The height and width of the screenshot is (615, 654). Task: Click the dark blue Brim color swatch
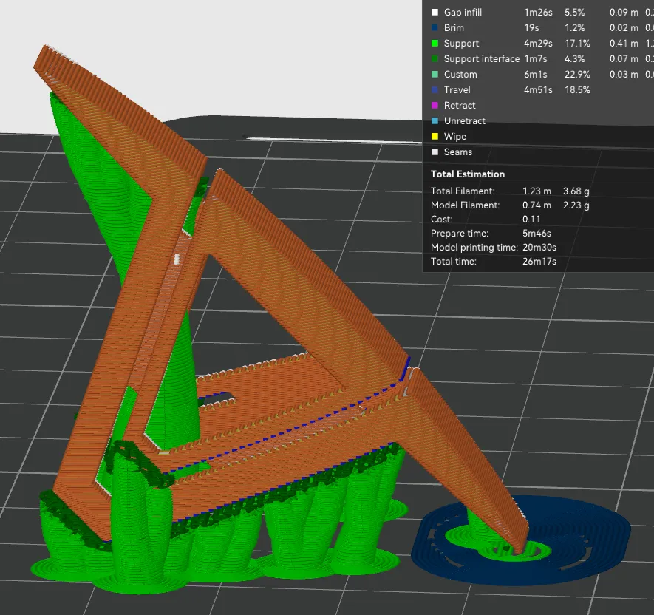[x=435, y=28]
